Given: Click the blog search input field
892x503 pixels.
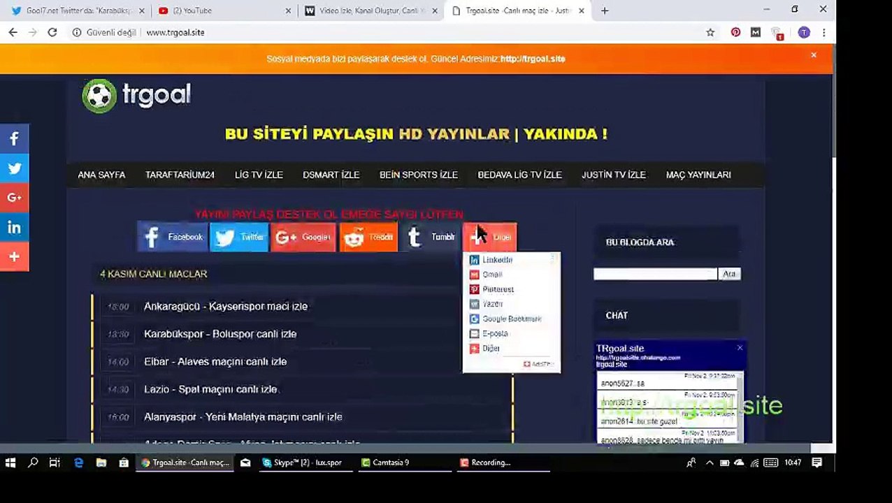Looking at the screenshot, I should coord(655,274).
